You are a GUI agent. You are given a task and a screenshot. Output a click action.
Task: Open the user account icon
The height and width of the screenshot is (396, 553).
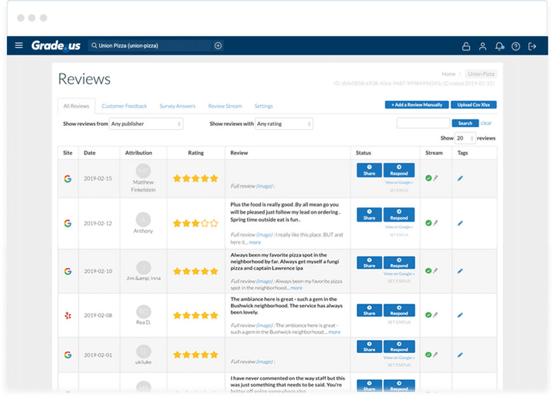point(483,46)
